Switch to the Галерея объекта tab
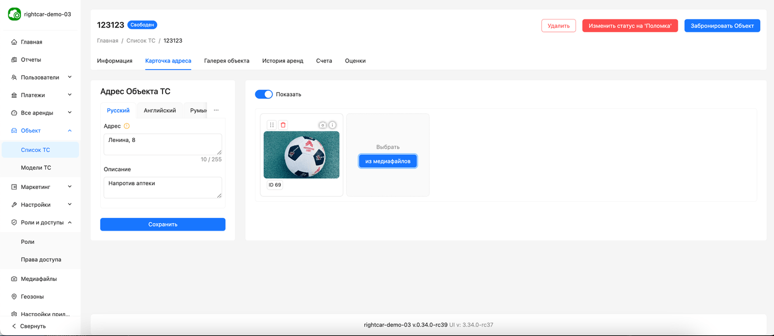774x336 pixels. (x=227, y=61)
